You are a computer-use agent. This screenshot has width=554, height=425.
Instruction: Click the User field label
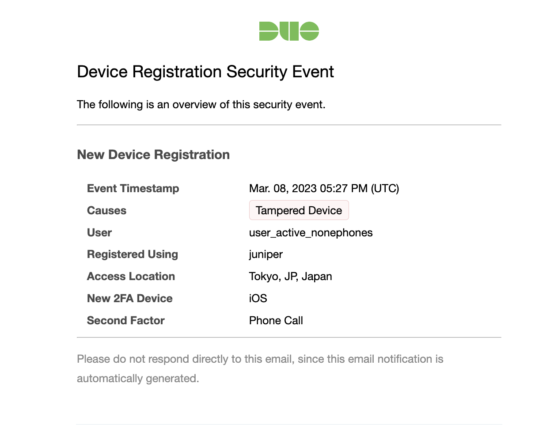[x=99, y=233]
